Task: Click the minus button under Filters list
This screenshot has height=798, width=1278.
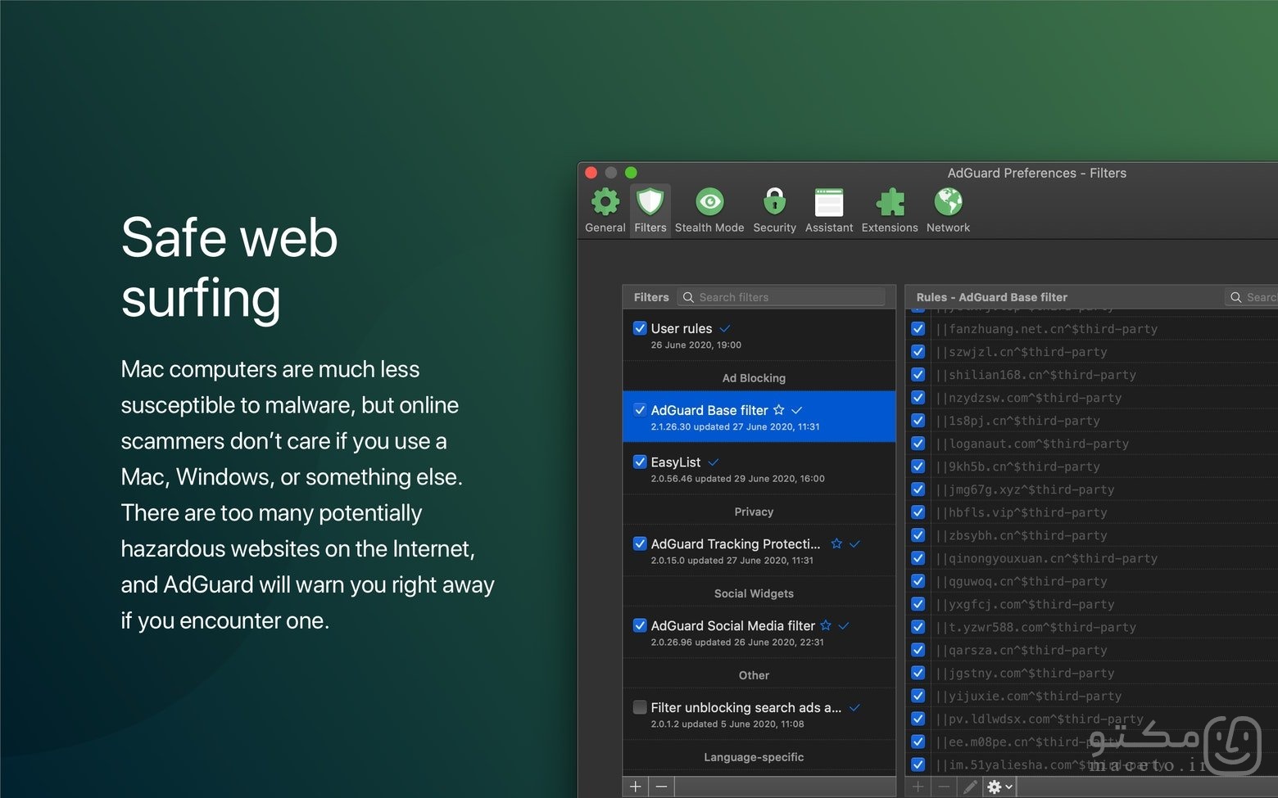Action: [x=662, y=787]
